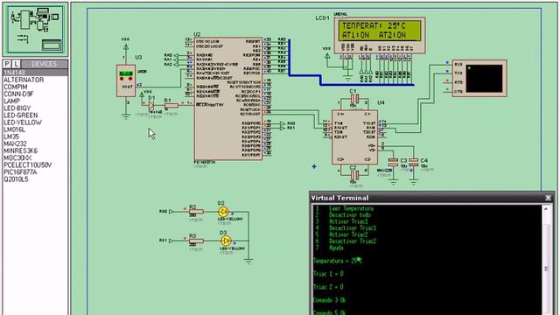This screenshot has width=560, height=315.
Task: Select the R2 resistor symbol
Action: click(196, 212)
